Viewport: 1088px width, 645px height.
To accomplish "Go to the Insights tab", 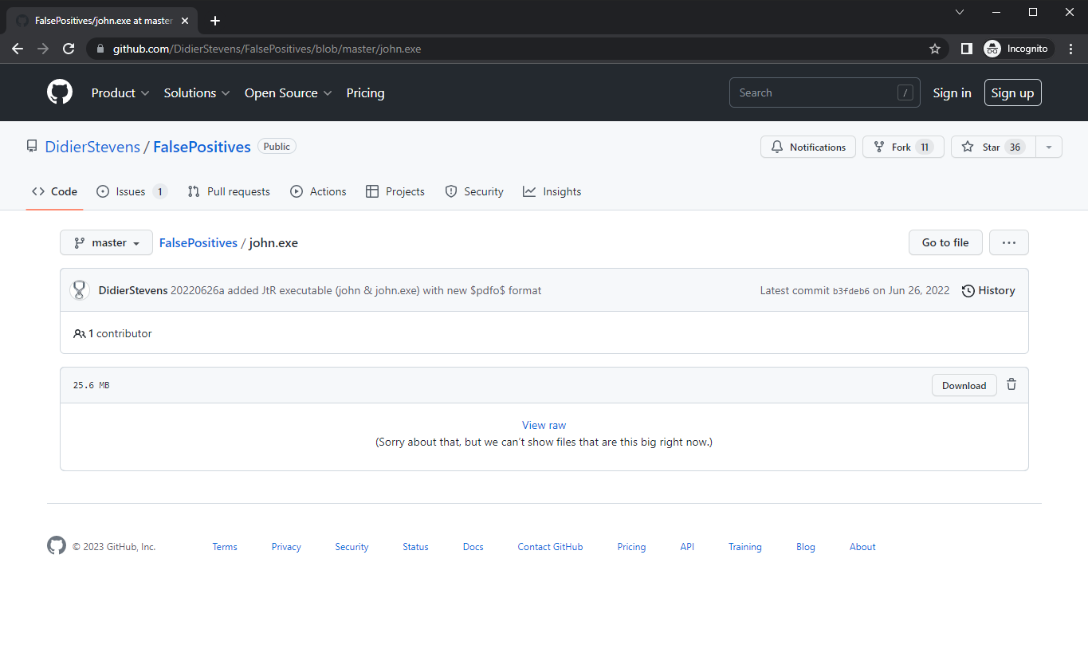I will pyautogui.click(x=552, y=191).
